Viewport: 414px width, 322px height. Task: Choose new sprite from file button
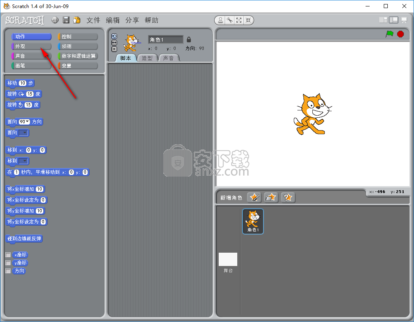click(x=271, y=197)
